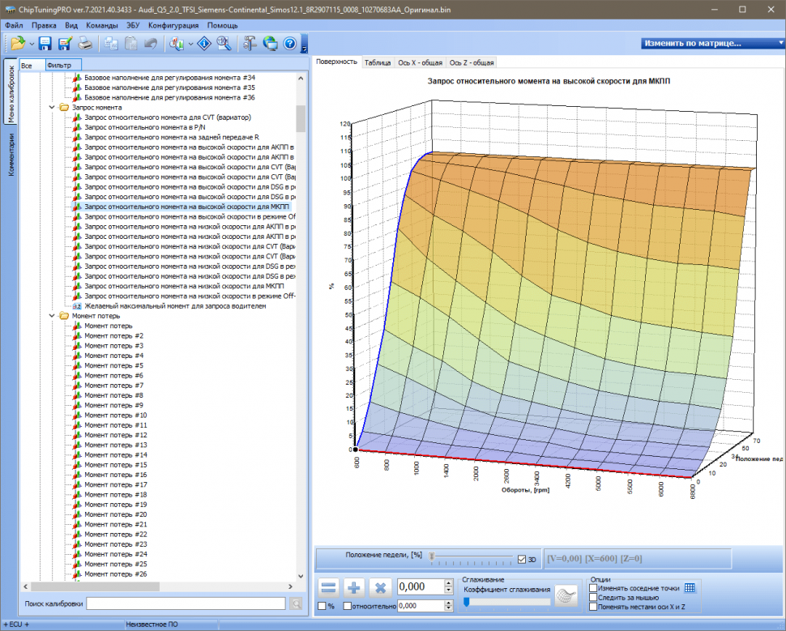Click the multiply (X) operation button
The image size is (786, 631).
(382, 588)
